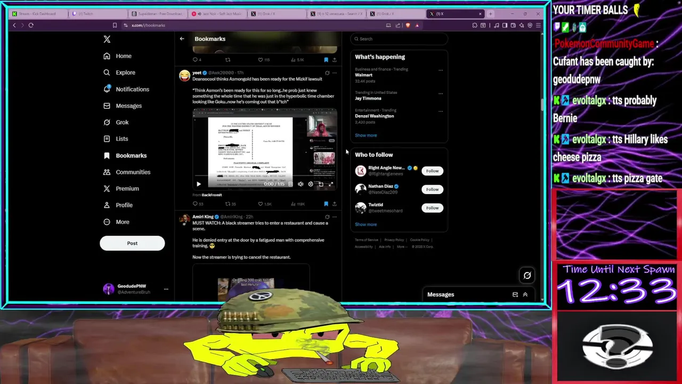682x384 pixels.
Task: Open options for Jay Timmons trend
Action: click(x=441, y=93)
